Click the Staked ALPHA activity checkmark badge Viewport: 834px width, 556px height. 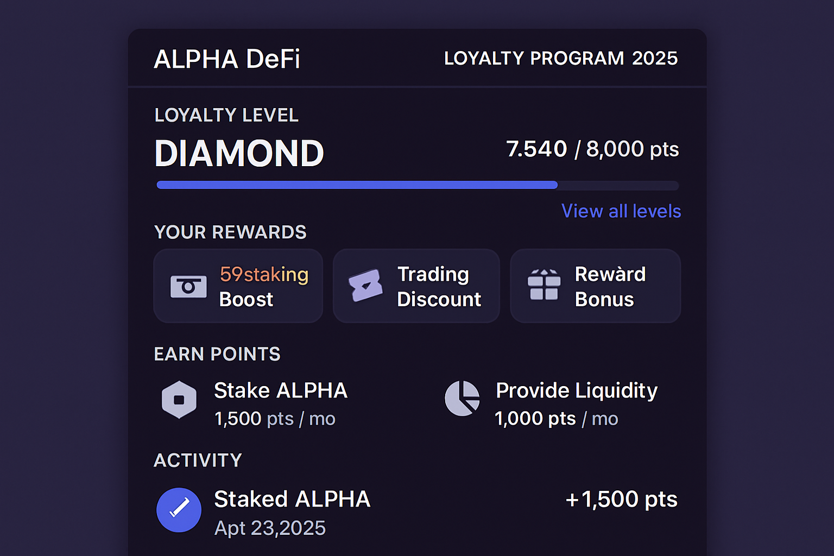click(x=179, y=509)
